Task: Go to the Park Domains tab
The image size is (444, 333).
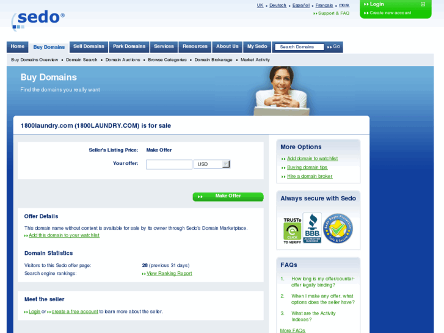Action: [x=129, y=46]
